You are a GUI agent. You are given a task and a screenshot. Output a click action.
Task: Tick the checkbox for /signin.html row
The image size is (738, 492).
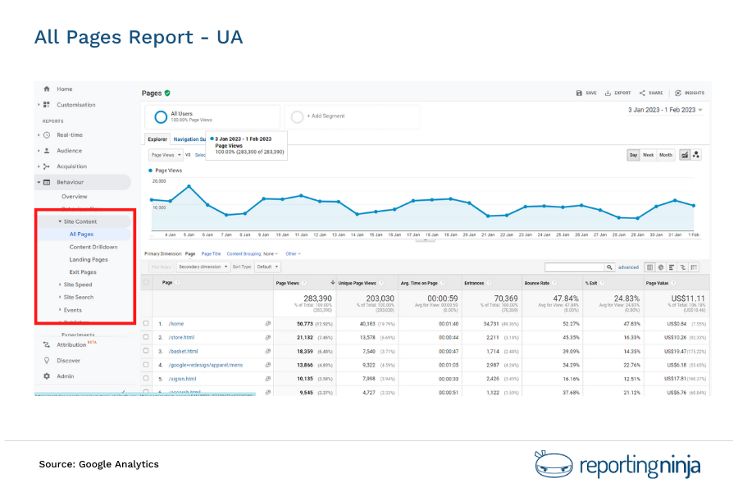pos(147,378)
